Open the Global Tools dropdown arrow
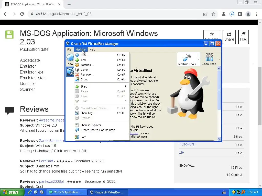This screenshot has height=196, width=262. click(219, 59)
